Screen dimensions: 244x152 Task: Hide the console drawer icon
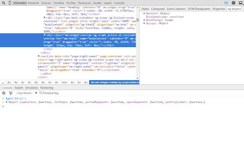pos(225,3)
